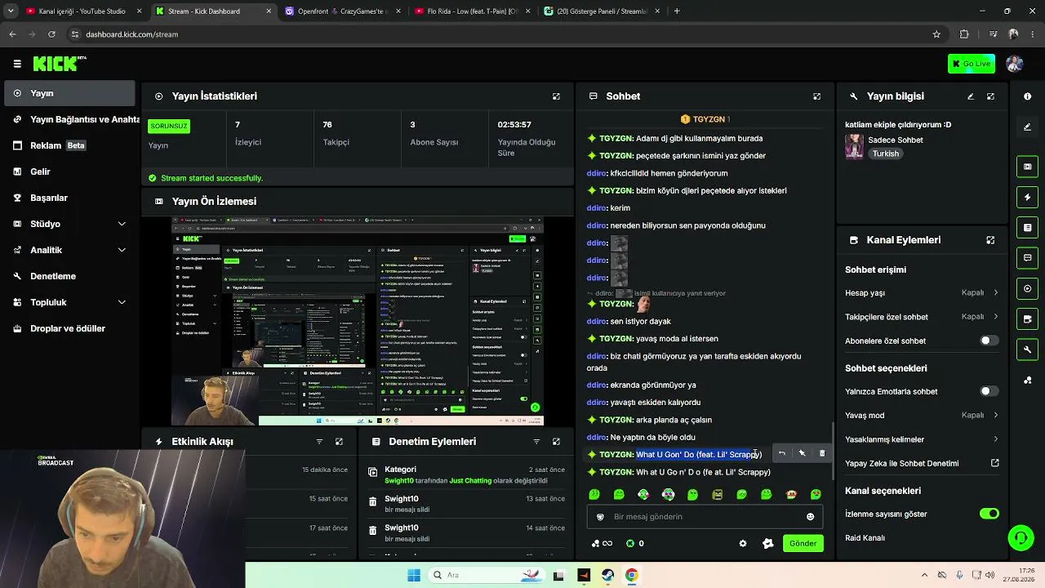Image resolution: width=1045 pixels, height=588 pixels.
Task: Open the green support headset button
Action: (x=1021, y=537)
